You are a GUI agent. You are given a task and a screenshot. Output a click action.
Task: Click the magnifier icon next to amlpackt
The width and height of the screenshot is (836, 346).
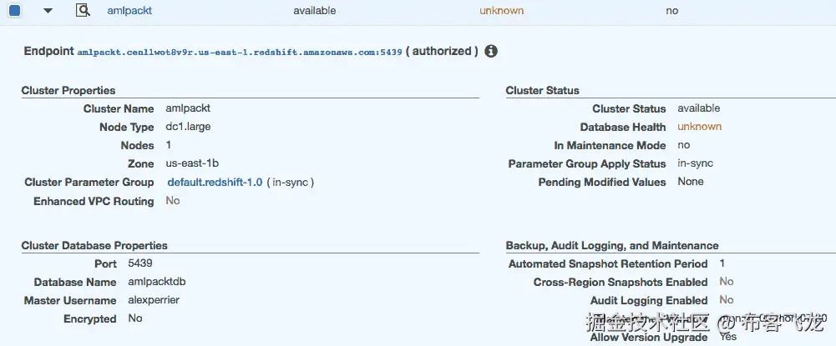(x=82, y=11)
